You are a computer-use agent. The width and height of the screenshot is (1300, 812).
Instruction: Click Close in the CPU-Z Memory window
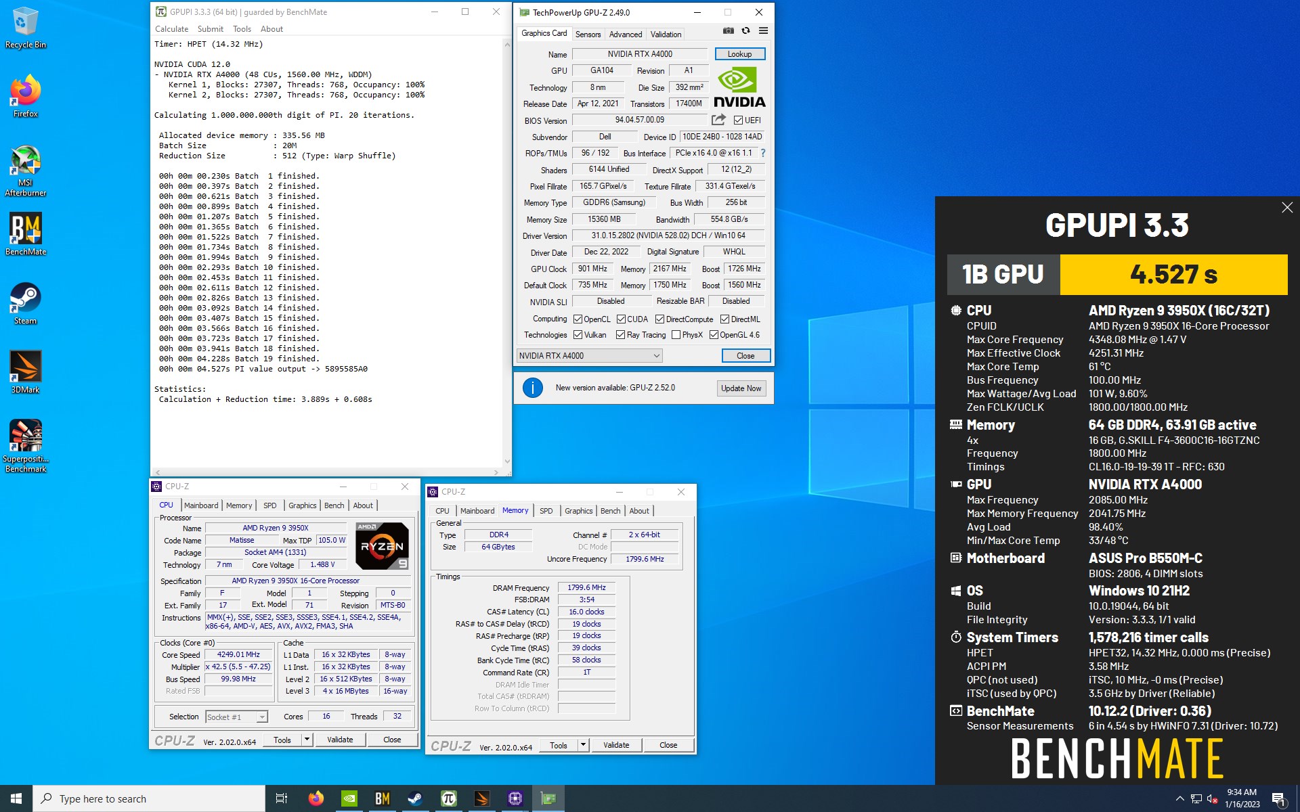point(668,745)
